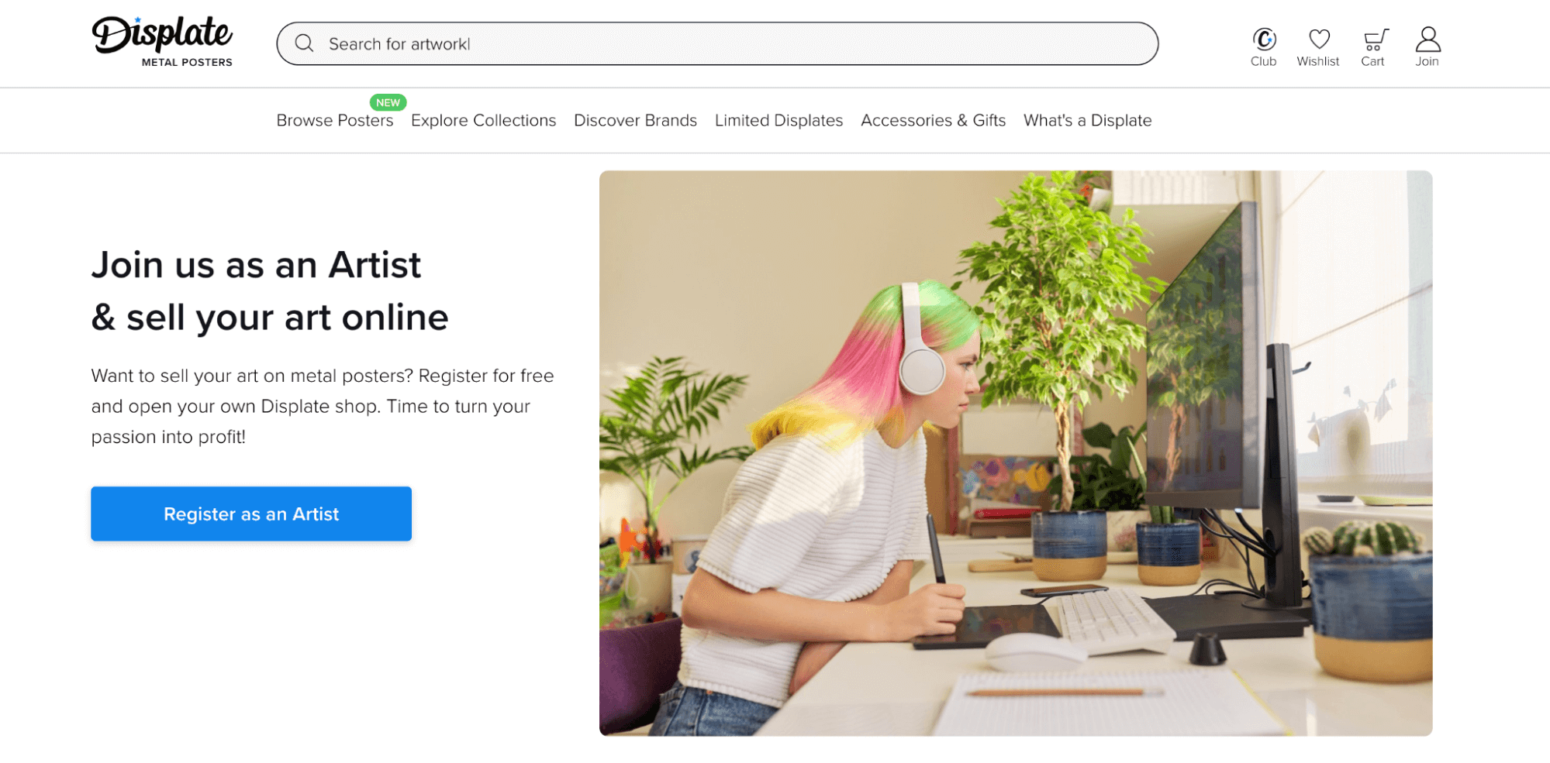Click the Join profile icon

pyautogui.click(x=1427, y=39)
